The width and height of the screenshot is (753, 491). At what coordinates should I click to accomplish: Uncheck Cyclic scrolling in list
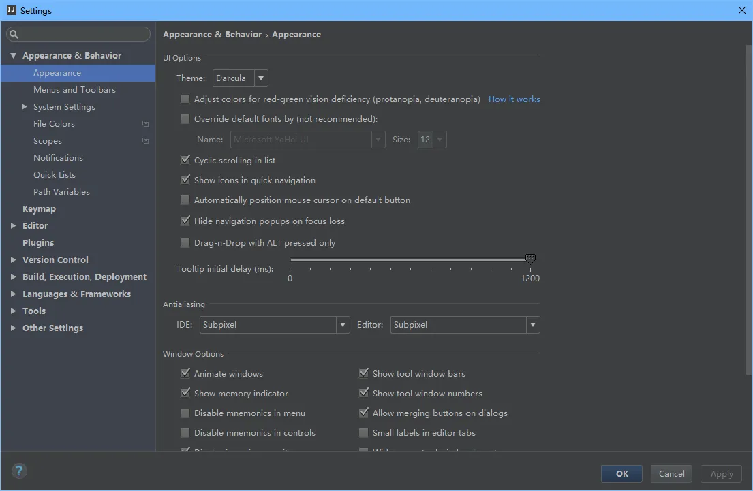tap(185, 160)
